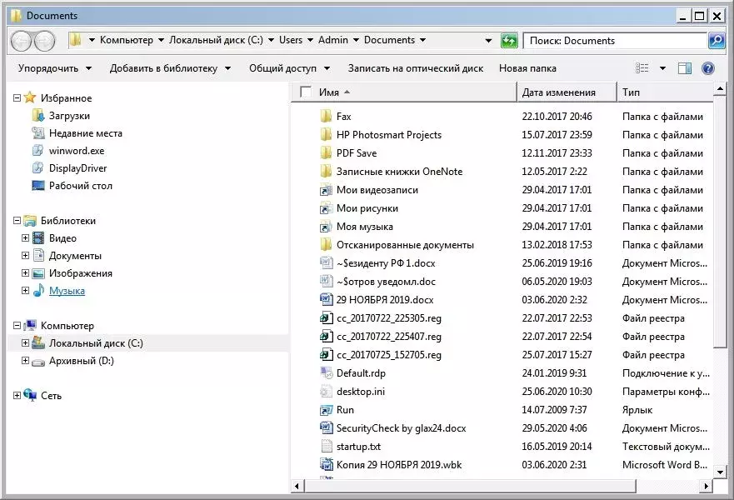Select the Run shortcut icon
This screenshot has width=734, height=500.
tap(326, 410)
